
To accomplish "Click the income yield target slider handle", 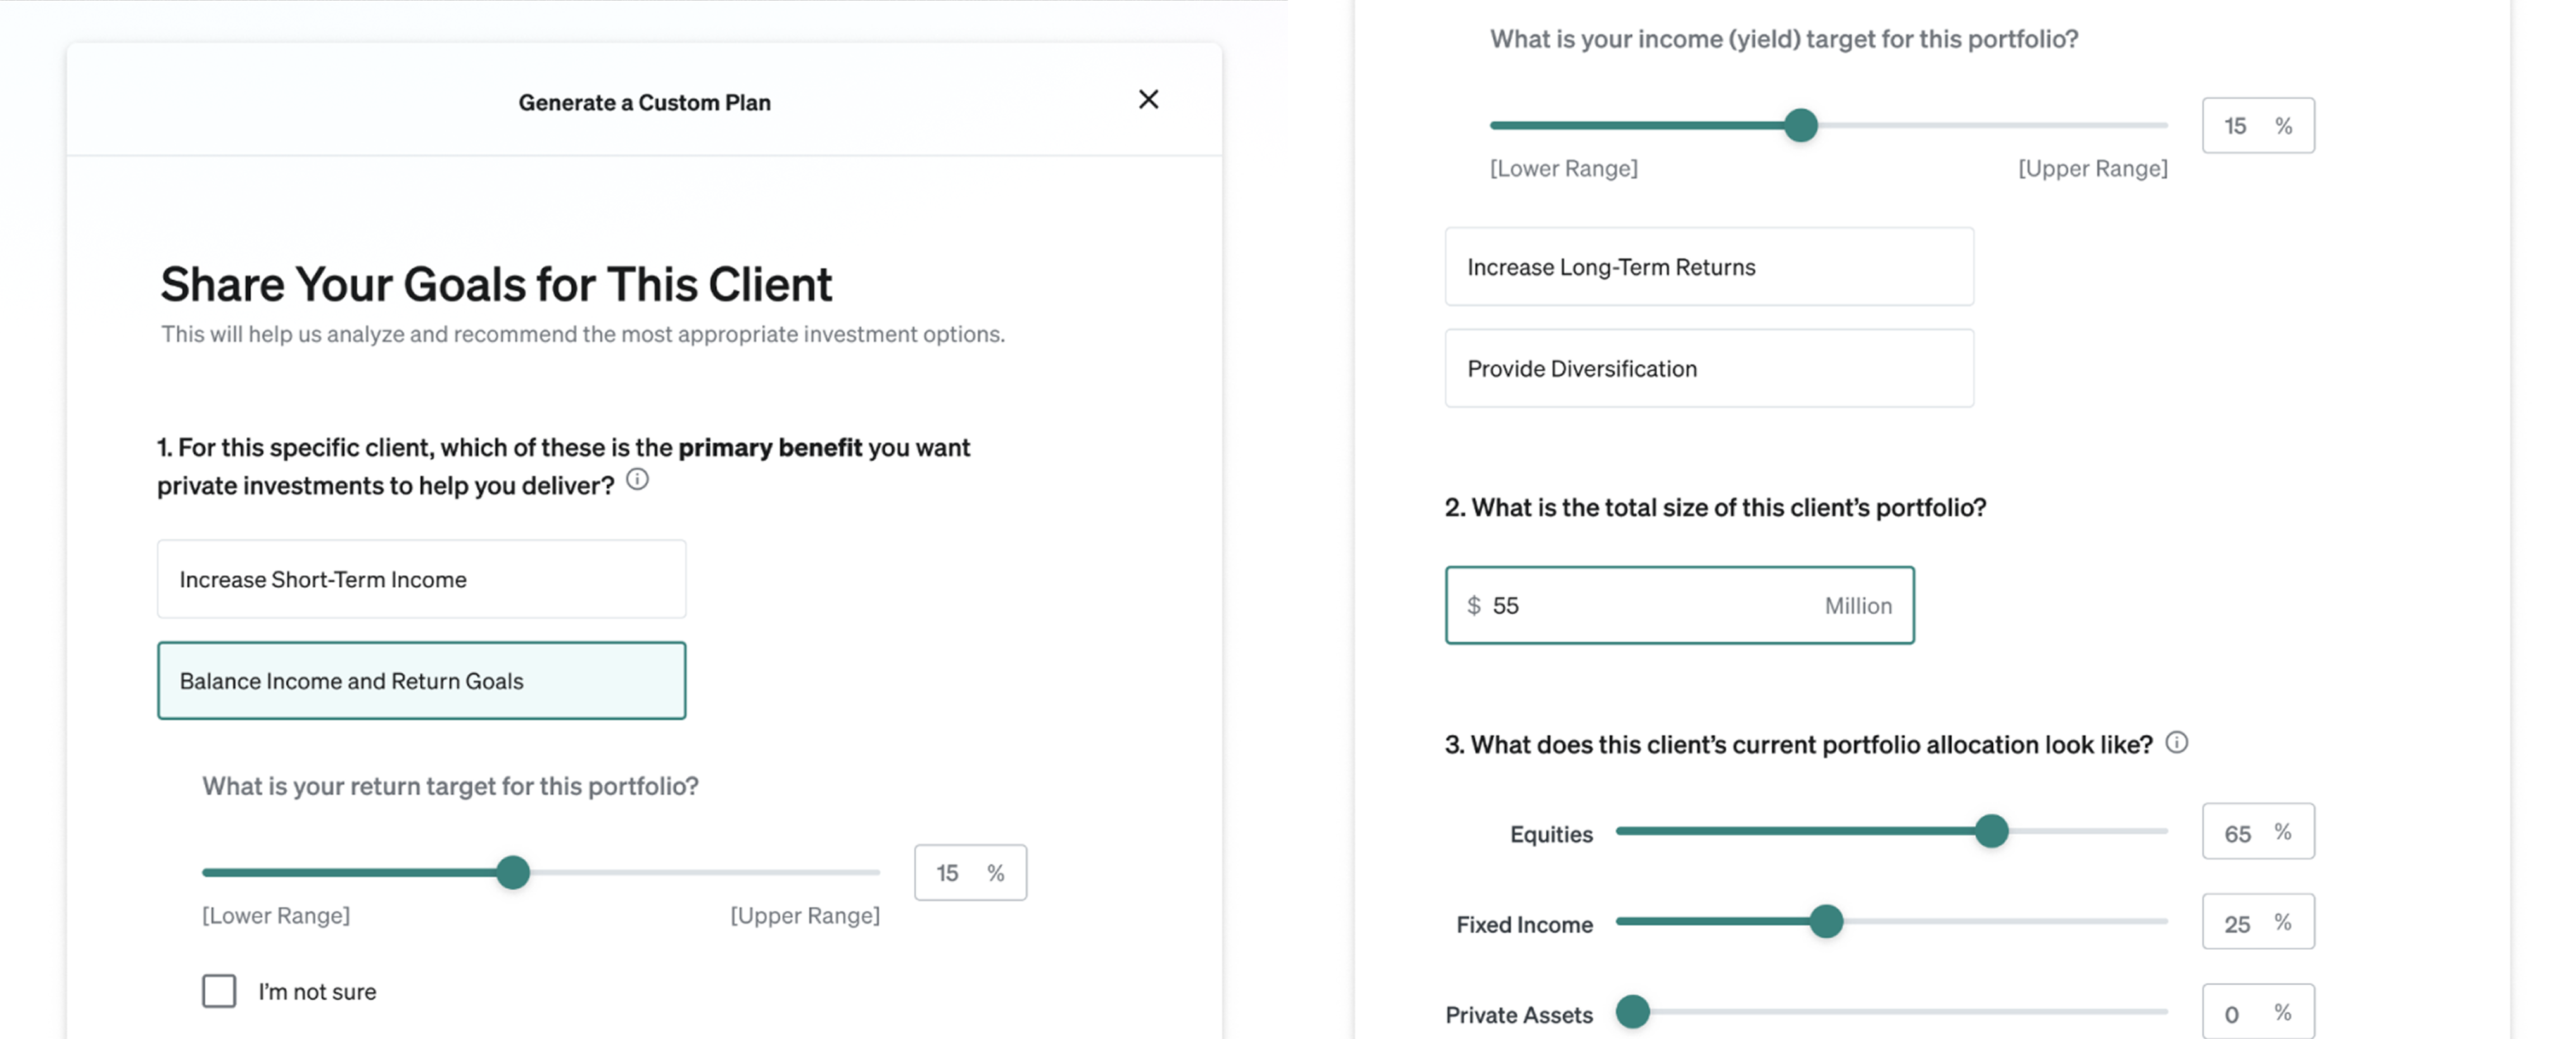I will click(x=1801, y=125).
